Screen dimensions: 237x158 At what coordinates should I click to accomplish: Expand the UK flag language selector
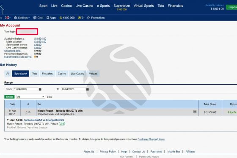coord(8,18)
